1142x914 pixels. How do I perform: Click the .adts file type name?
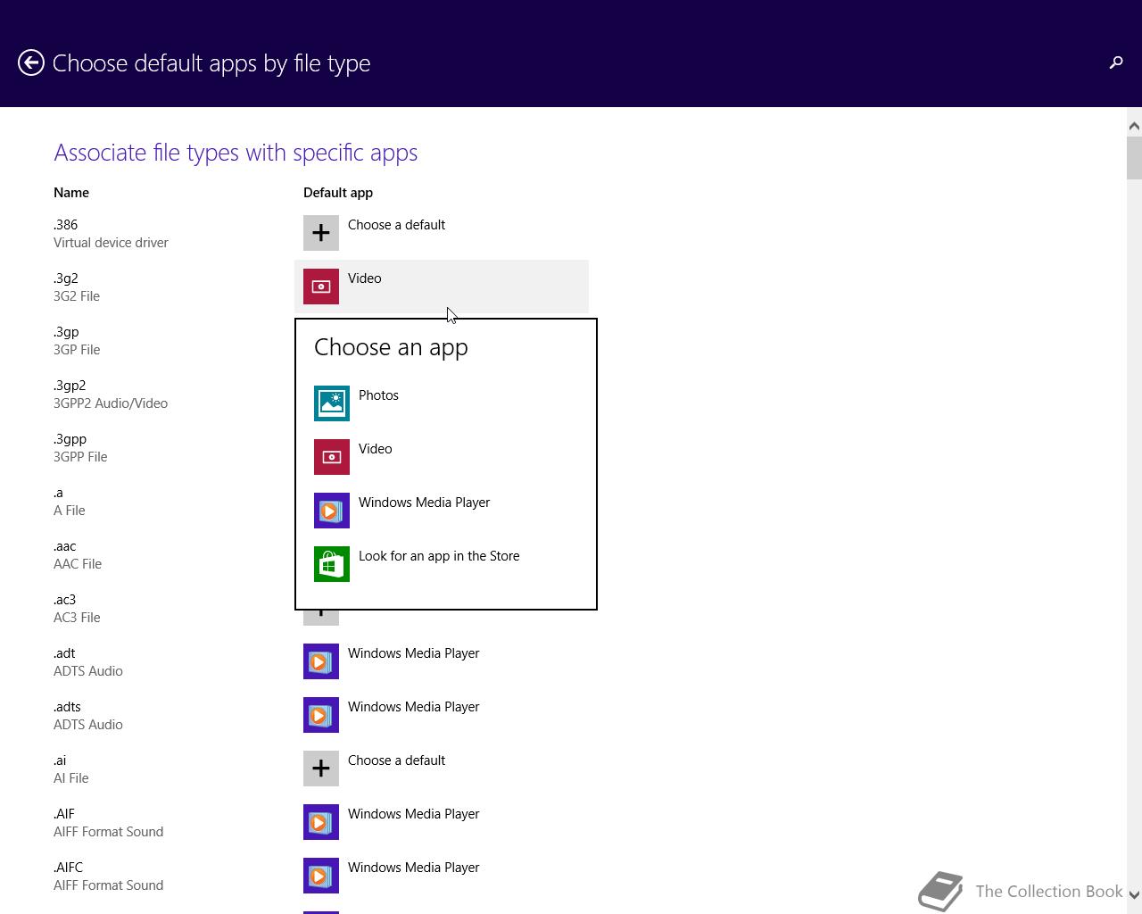pos(67,707)
